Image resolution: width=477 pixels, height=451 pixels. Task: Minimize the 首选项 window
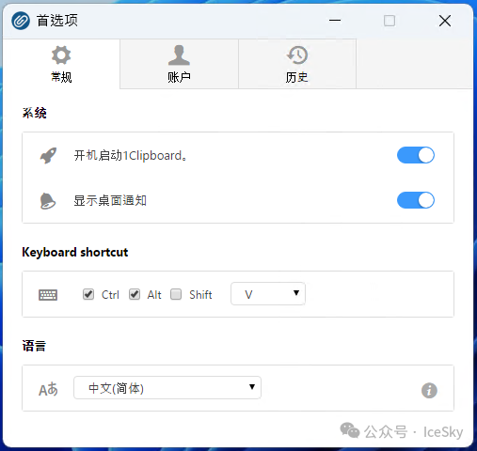coord(335,21)
